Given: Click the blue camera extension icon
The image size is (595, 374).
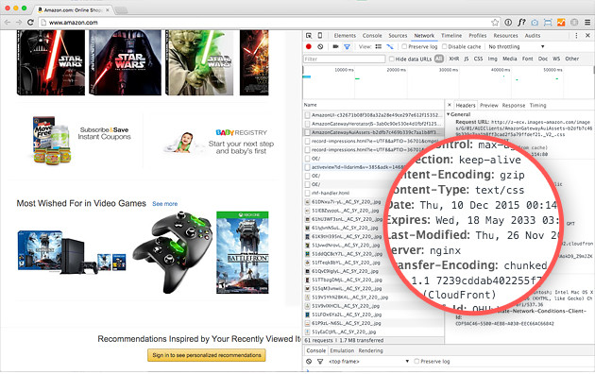Looking at the screenshot, I should 535,23.
